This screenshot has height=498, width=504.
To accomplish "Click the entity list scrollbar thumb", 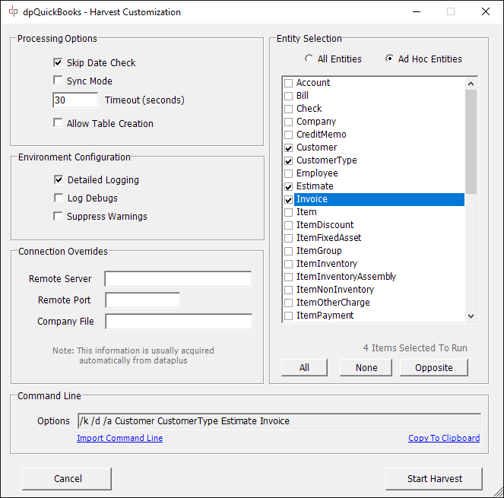I will tap(471, 141).
